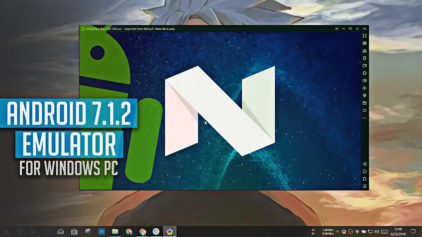Open Windows Action Center notifications
This screenshot has width=422, height=237.
[x=413, y=232]
